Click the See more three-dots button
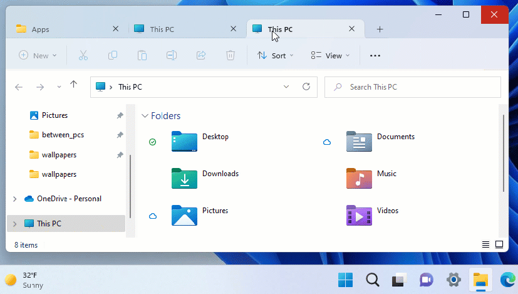 point(375,56)
